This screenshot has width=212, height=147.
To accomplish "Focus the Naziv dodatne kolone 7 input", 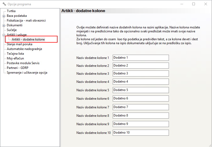I will pos(141,107).
